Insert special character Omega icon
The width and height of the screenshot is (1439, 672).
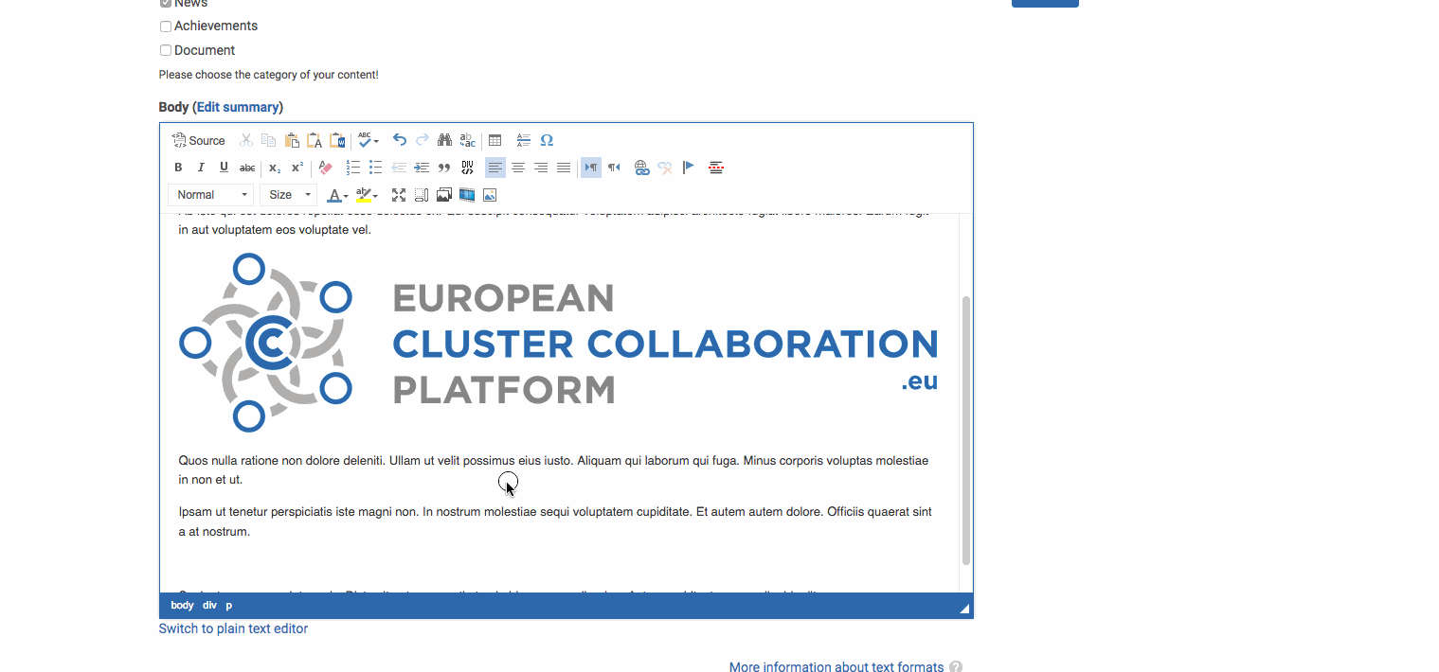pyautogui.click(x=547, y=140)
